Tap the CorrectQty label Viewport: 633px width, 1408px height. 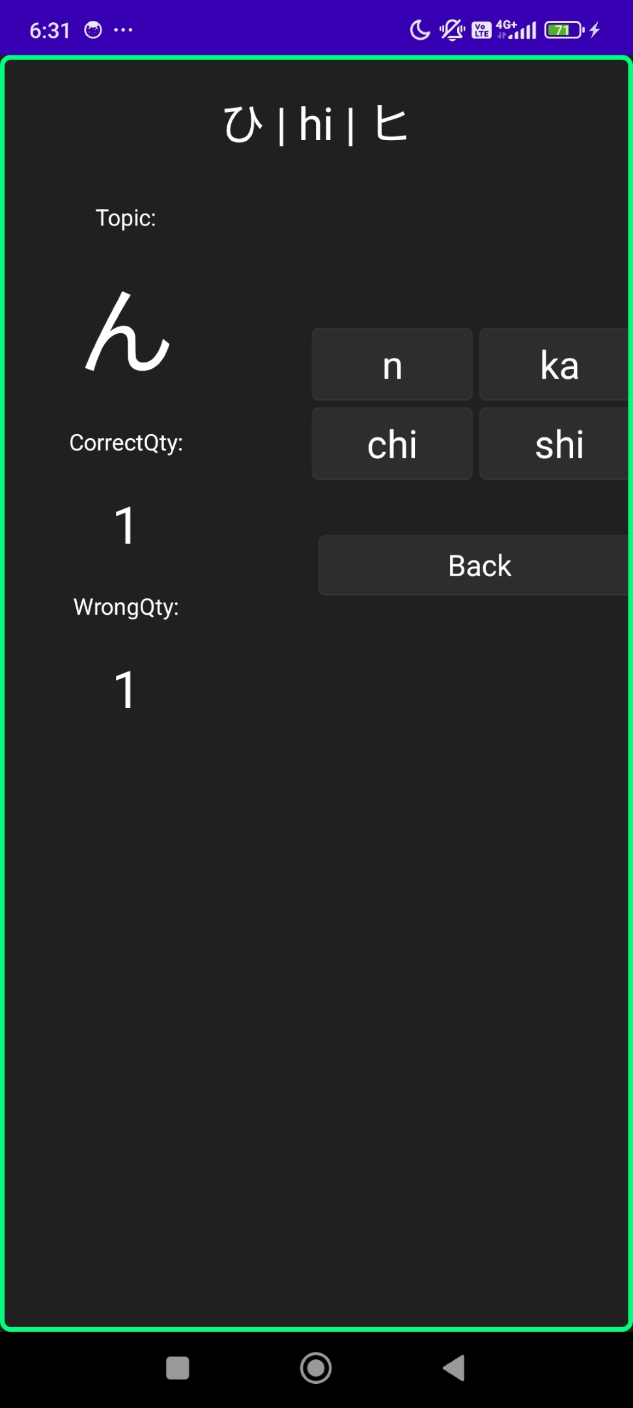(x=126, y=443)
